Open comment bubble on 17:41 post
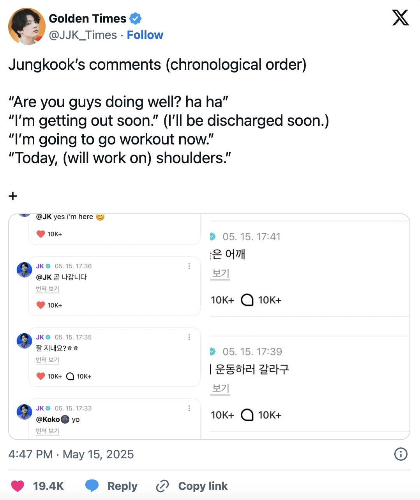Viewport: 420px width, 500px height. point(247,300)
